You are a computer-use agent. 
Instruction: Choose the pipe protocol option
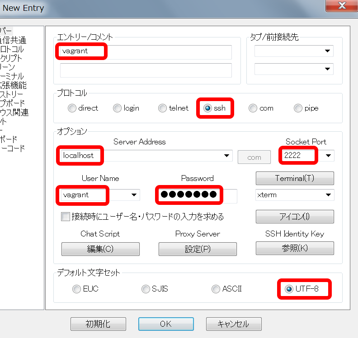click(298, 108)
